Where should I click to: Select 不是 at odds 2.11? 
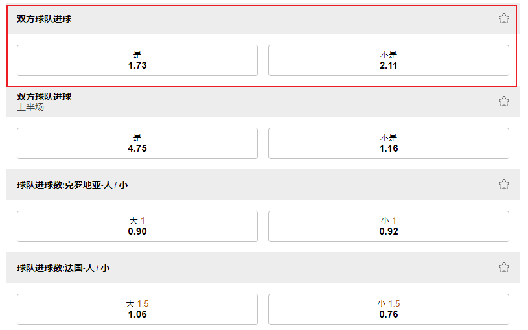click(389, 60)
